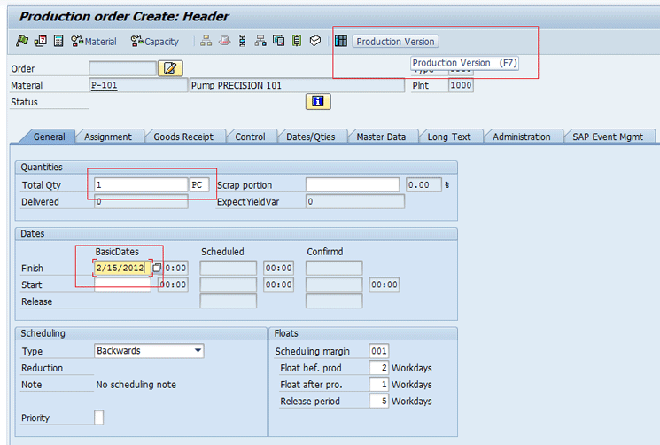Viewport: 660px width, 445px height.
Task: Click the blue info icon beside Status
Action: pyautogui.click(x=318, y=102)
